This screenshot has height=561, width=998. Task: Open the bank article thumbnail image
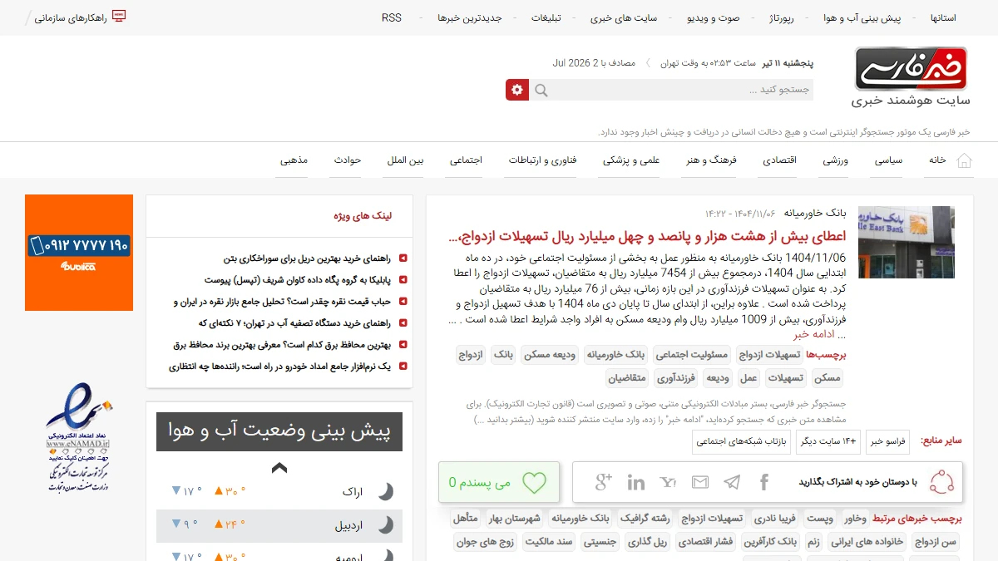(x=907, y=242)
